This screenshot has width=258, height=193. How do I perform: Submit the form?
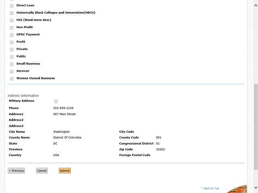point(64,170)
